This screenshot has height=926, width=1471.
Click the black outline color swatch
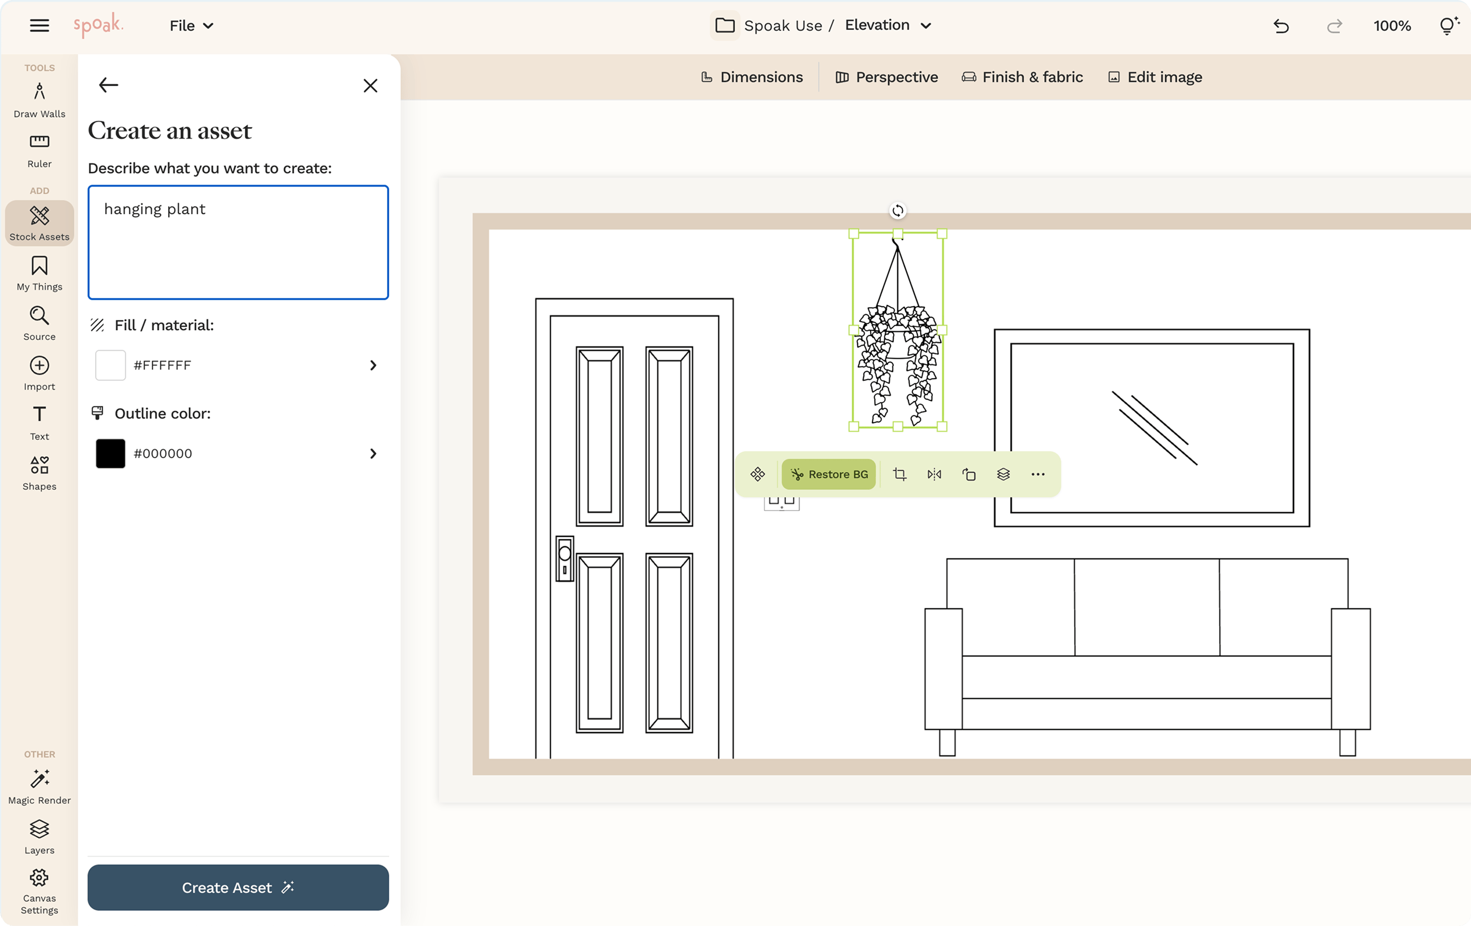(x=110, y=453)
